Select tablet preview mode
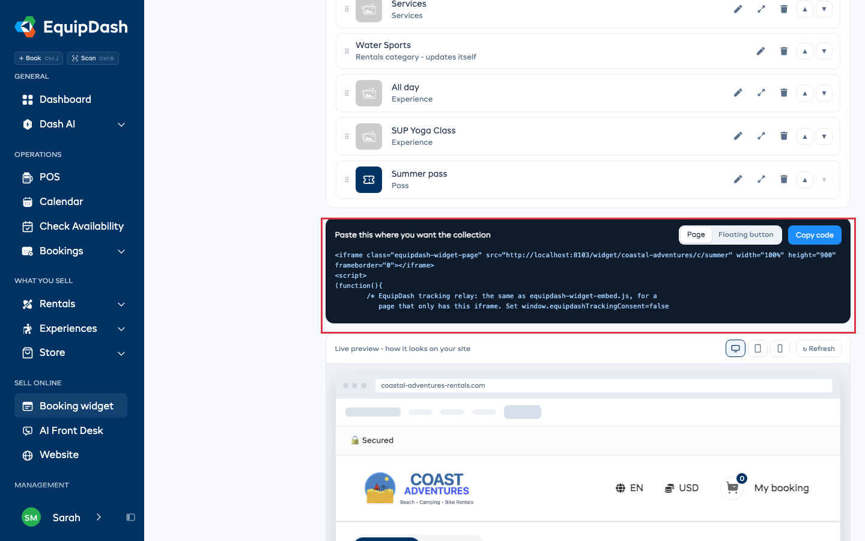Viewport: 865px width, 541px height. pos(757,349)
